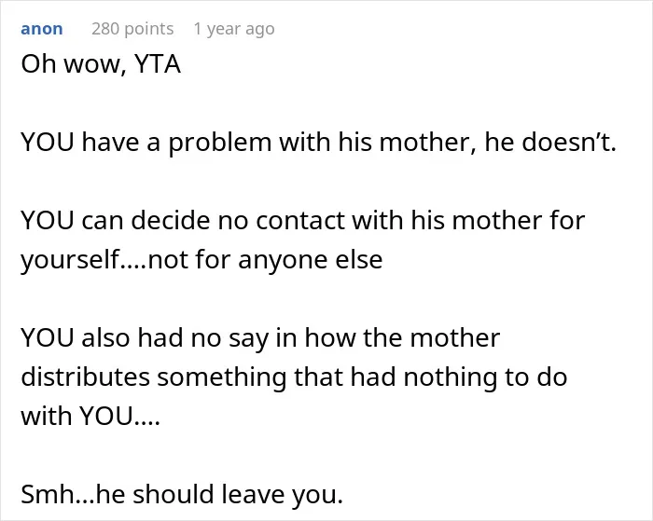
Task: Click the words 'anyone else'
Action: point(311,261)
